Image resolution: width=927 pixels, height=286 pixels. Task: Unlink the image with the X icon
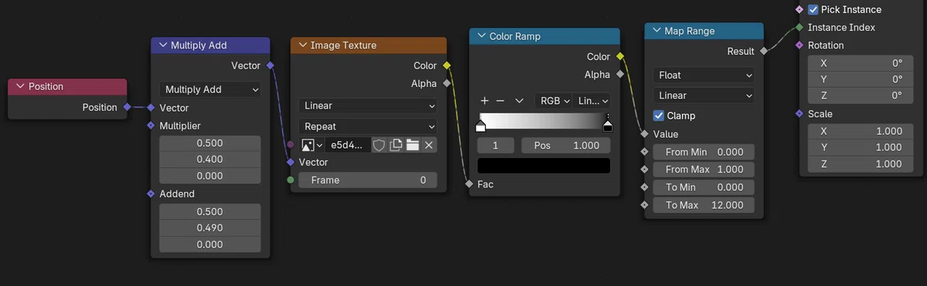(429, 145)
